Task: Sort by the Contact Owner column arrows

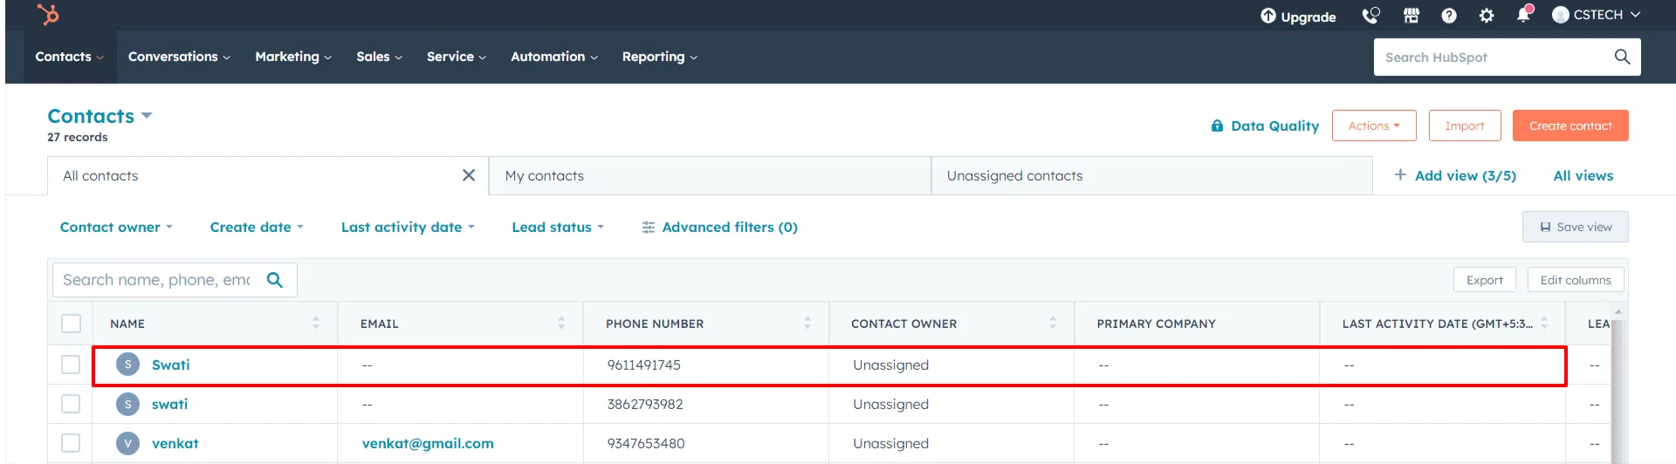Action: (x=1053, y=323)
